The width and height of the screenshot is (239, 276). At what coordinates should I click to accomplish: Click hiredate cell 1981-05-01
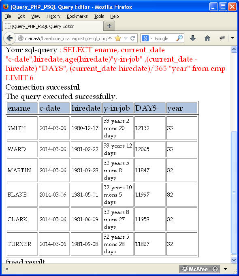pos(86,195)
